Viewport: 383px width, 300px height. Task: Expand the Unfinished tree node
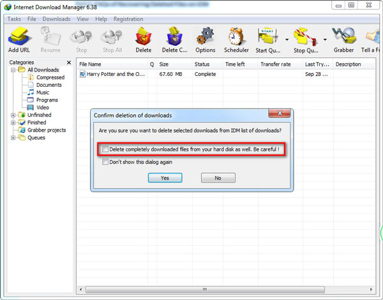[x=13, y=115]
